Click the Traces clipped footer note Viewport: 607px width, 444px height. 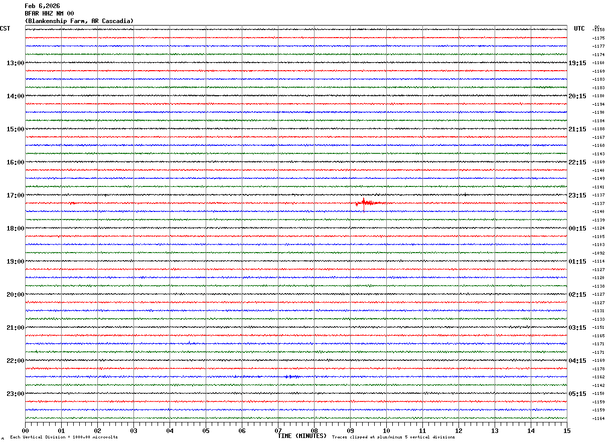click(393, 437)
